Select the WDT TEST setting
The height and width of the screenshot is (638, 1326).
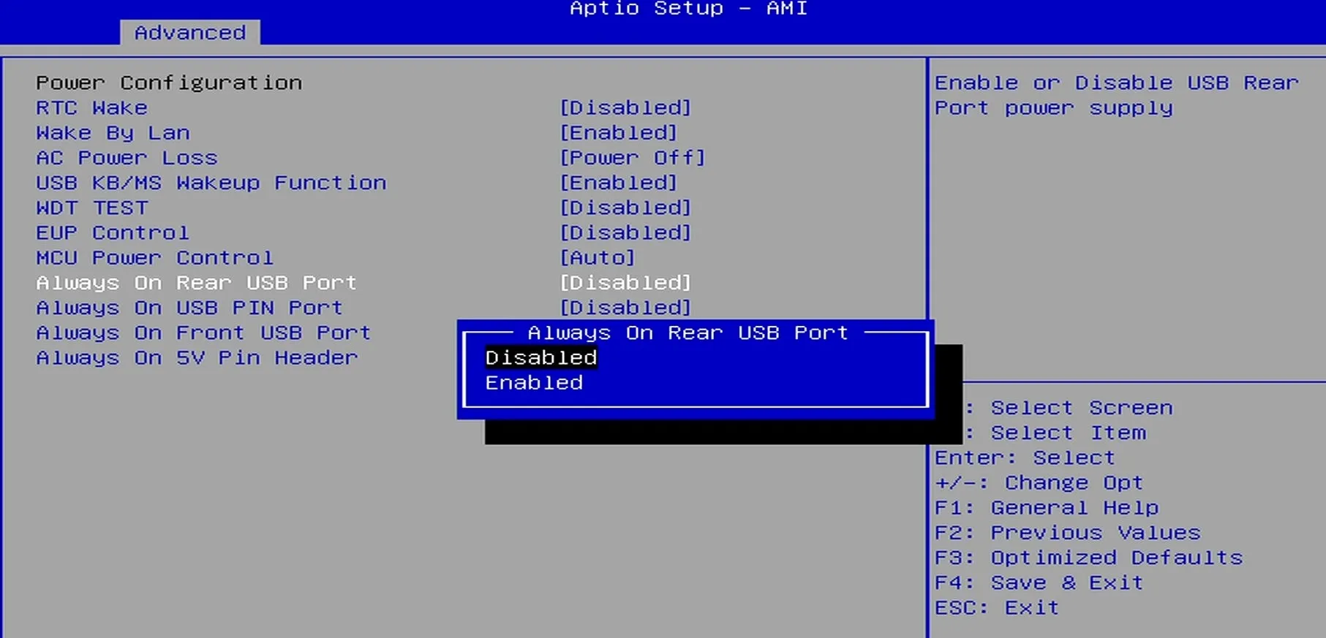tap(92, 208)
